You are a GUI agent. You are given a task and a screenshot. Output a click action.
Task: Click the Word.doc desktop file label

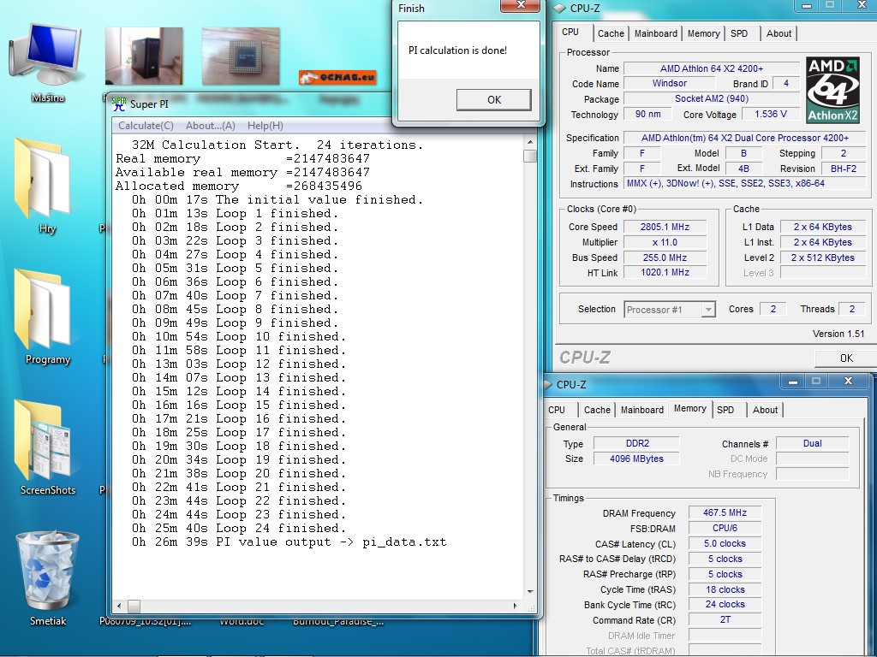click(241, 622)
